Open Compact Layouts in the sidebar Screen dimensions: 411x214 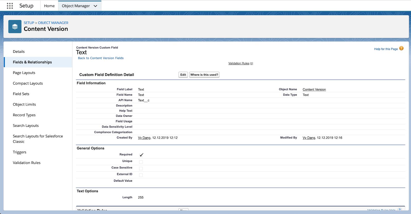[x=28, y=83]
